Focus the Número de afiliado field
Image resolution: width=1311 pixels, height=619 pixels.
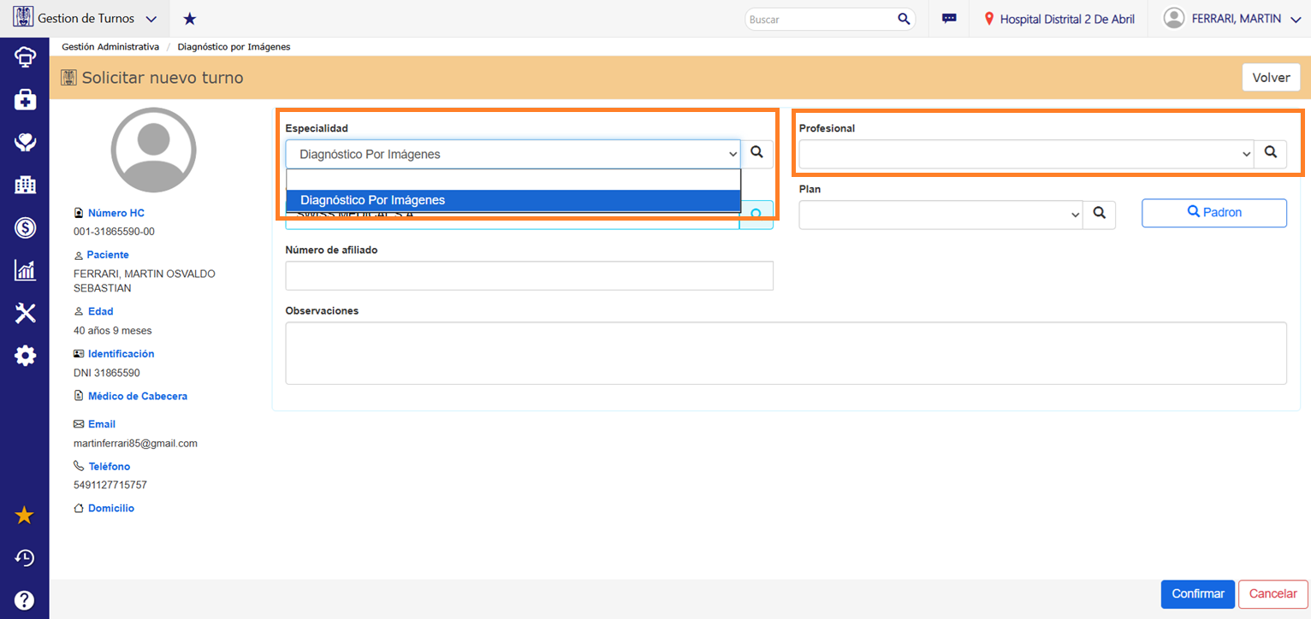[529, 275]
